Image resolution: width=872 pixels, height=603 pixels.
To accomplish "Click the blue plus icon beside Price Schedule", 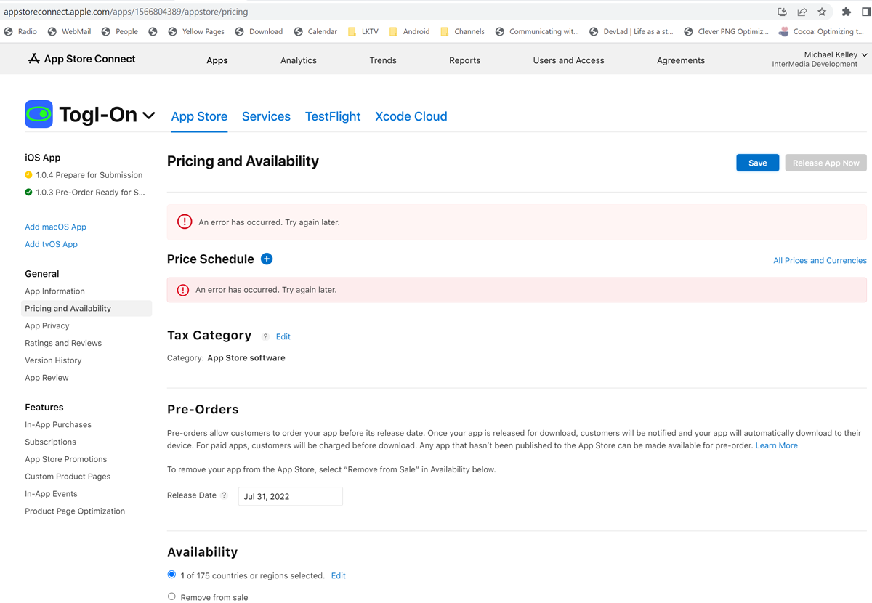I will [267, 259].
